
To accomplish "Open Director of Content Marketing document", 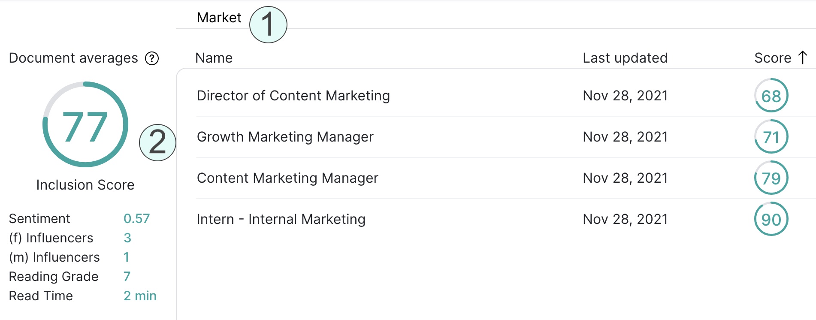I will (293, 96).
